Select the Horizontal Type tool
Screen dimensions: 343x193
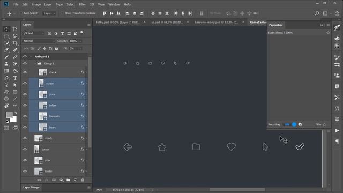pyautogui.click(x=15, y=78)
